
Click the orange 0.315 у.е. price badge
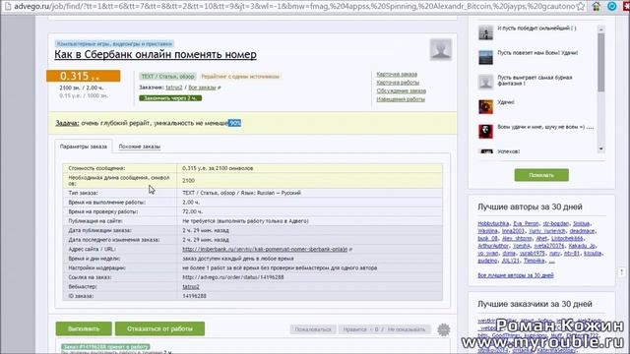[83, 76]
